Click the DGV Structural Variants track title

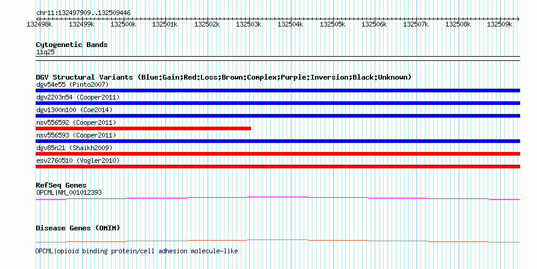click(224, 77)
